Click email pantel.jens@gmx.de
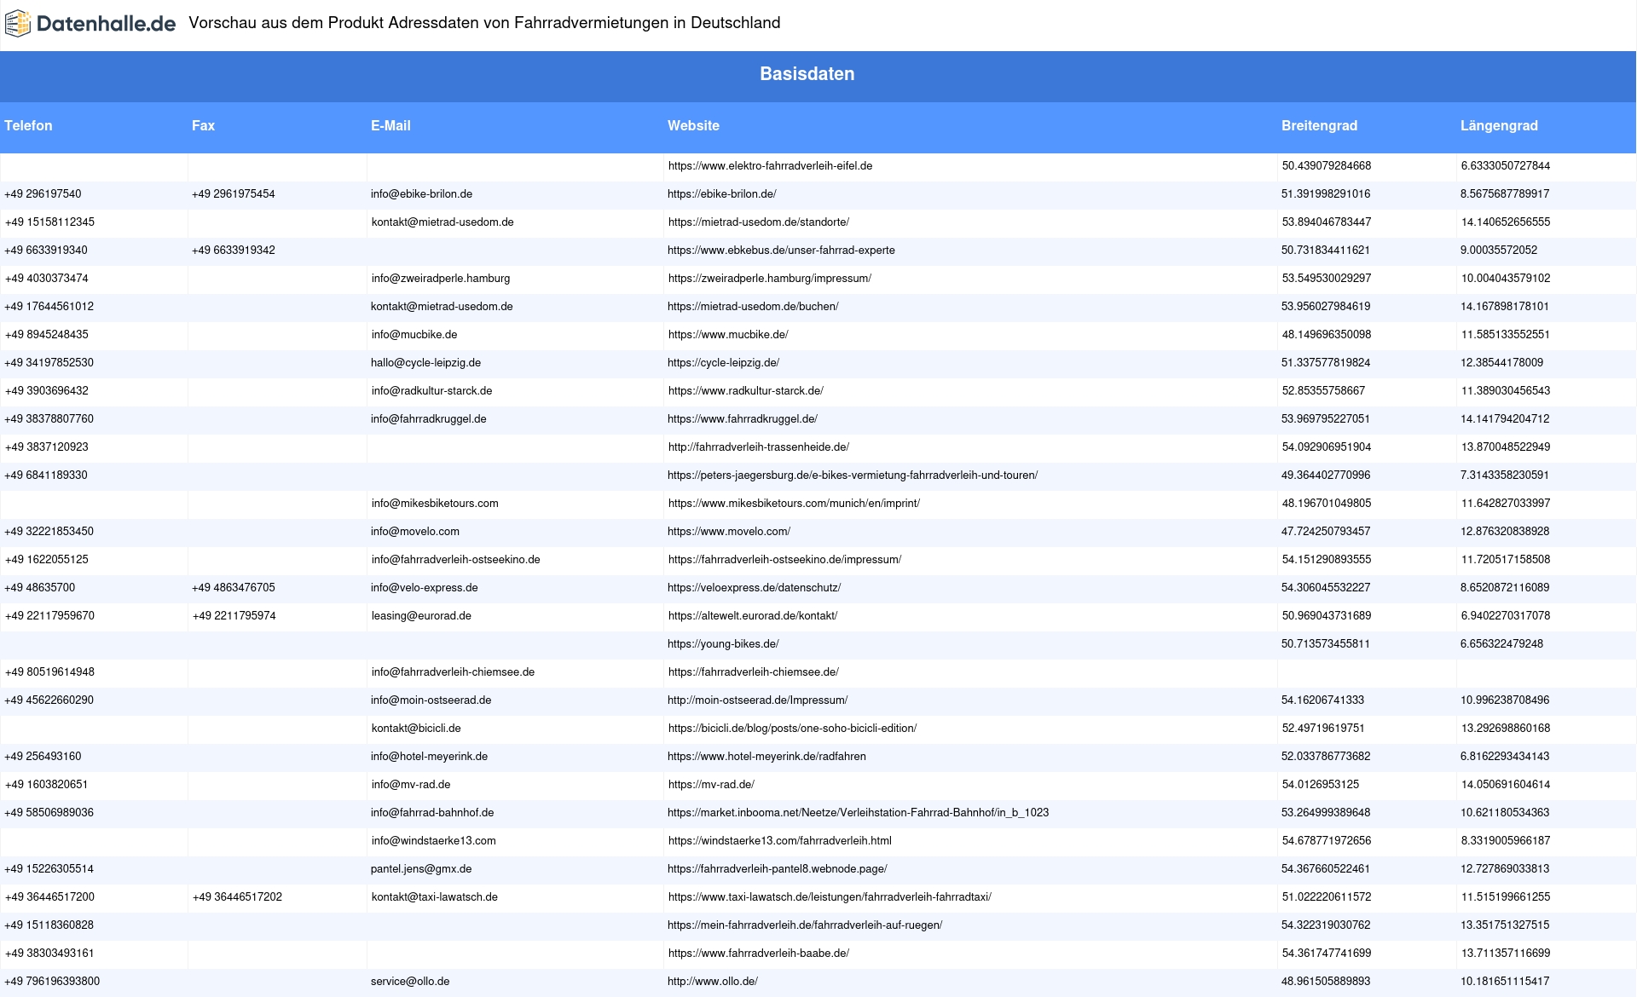Screen dimensions: 1637x997 pyautogui.click(x=421, y=869)
